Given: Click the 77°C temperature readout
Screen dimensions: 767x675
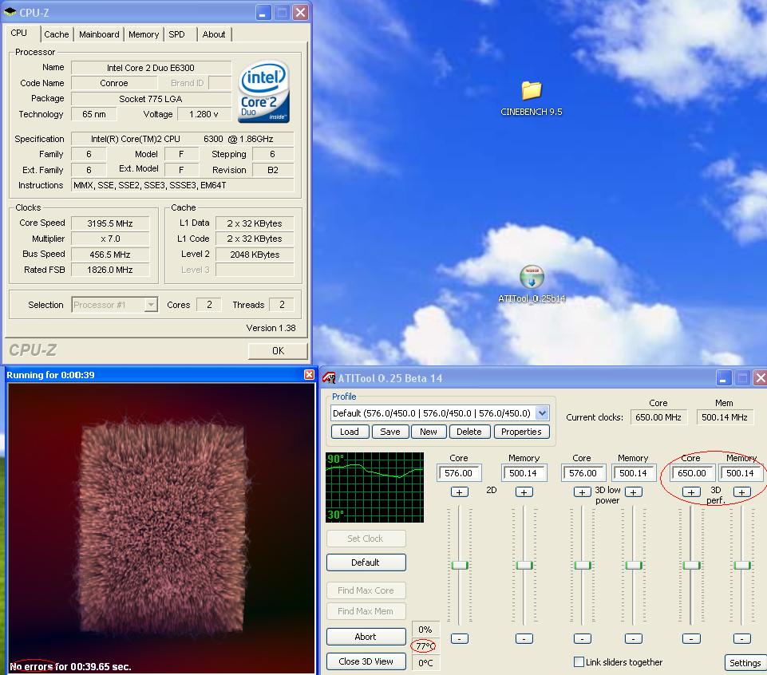Looking at the screenshot, I should pos(425,646).
